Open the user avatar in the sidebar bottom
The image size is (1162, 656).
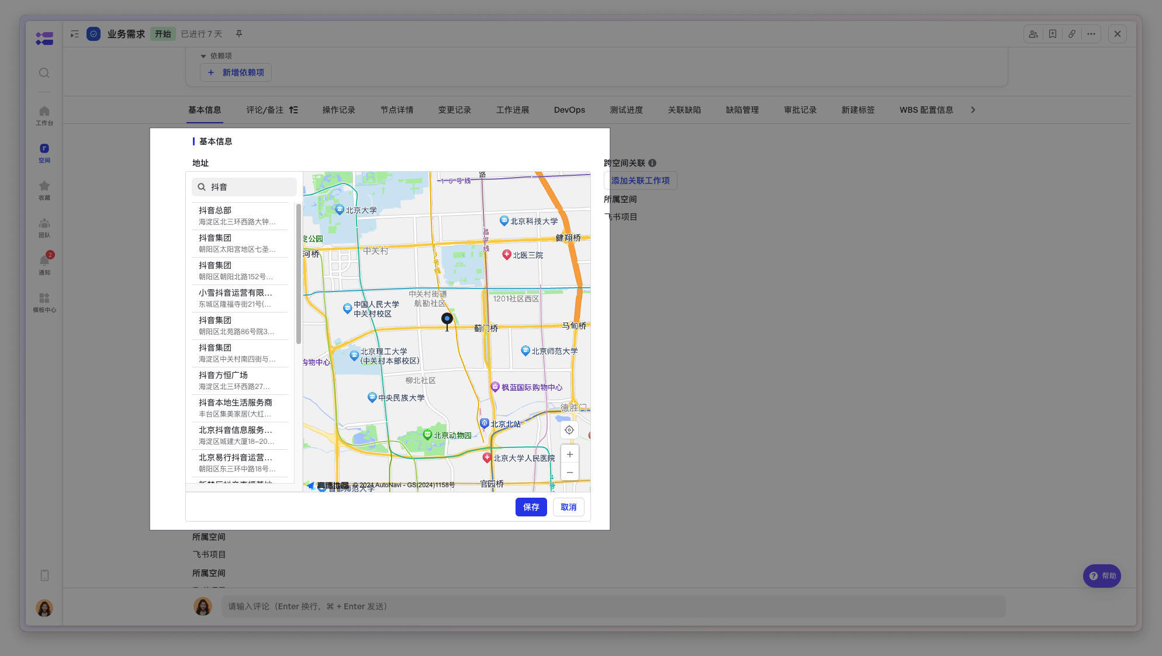(x=44, y=608)
